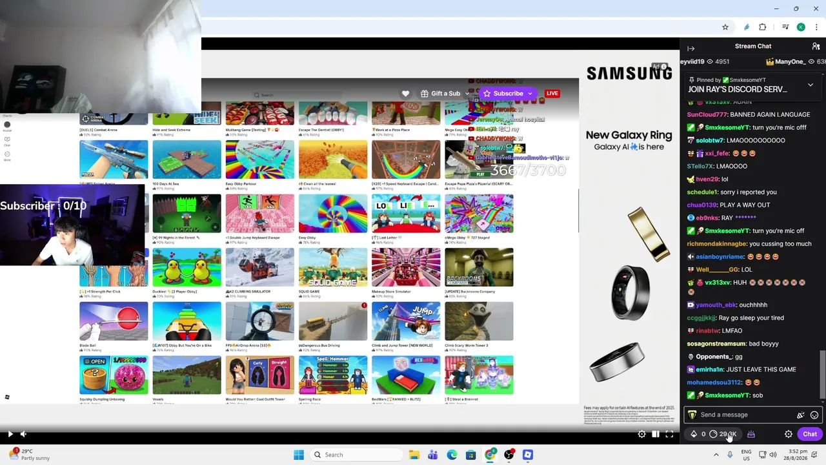Click the taskbar microphone icon
The image size is (826, 465).
pyautogui.click(x=730, y=455)
